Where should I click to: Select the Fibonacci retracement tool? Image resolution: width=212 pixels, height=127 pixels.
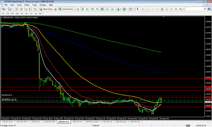(167, 9)
